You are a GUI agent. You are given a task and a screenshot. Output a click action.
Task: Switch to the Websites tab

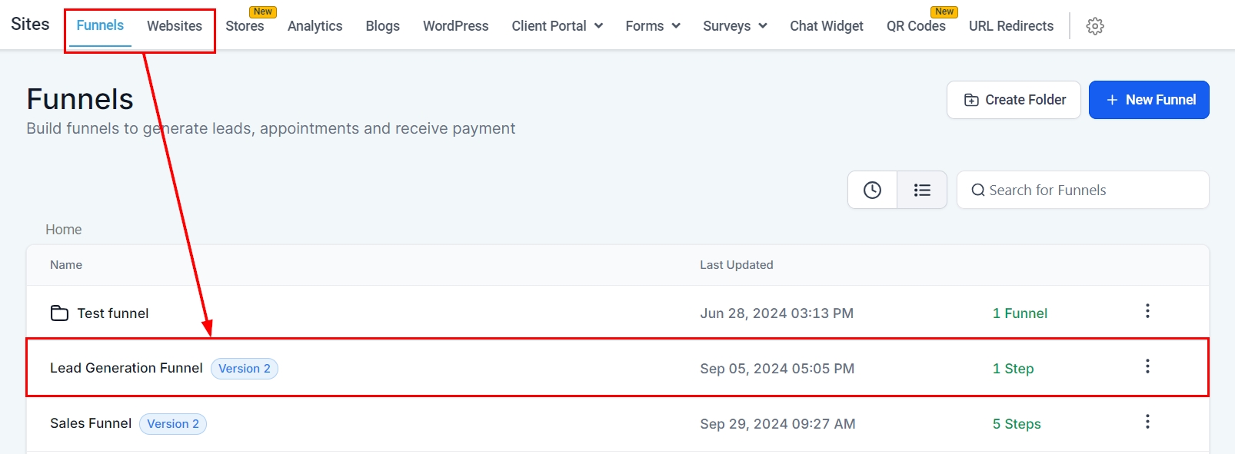coord(175,26)
